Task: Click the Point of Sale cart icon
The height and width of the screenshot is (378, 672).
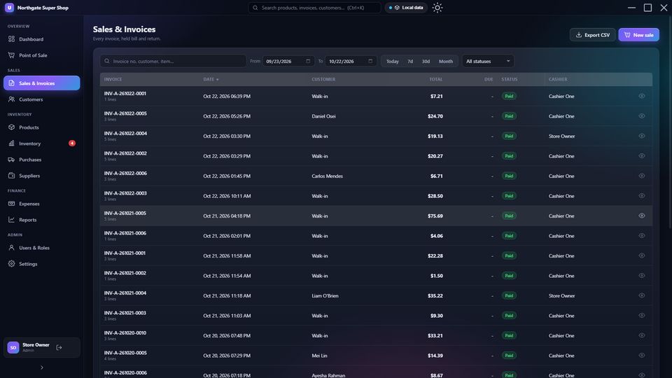Action: click(12, 55)
